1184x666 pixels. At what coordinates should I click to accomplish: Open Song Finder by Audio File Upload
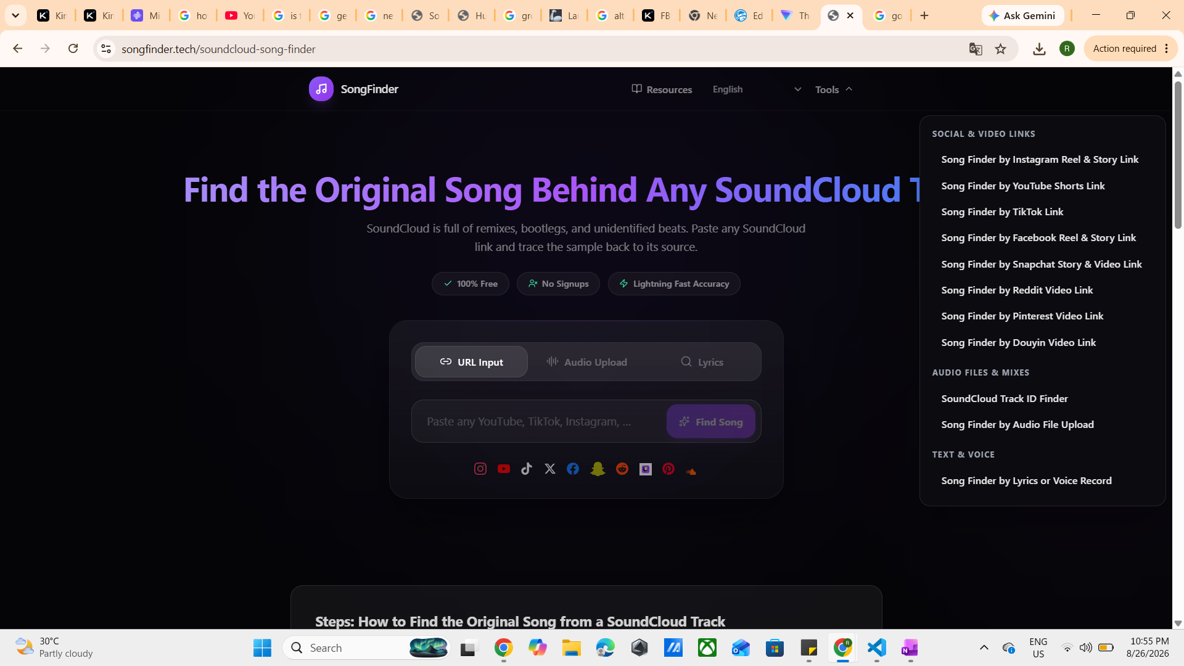(x=1017, y=425)
